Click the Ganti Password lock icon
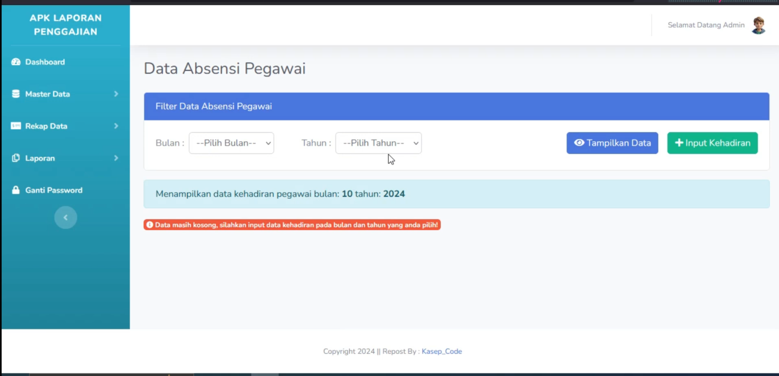The image size is (779, 376). tap(16, 190)
